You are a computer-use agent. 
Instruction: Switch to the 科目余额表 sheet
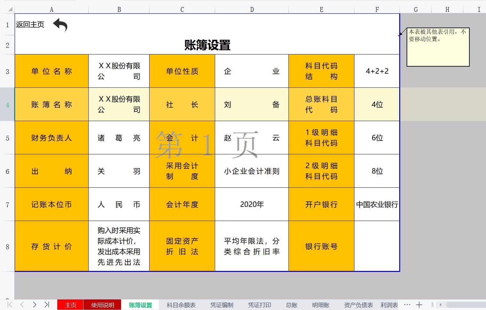pos(181,305)
